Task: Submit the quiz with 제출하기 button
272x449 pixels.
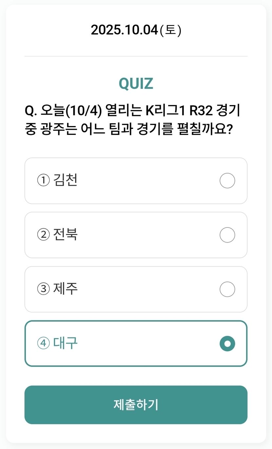Action: coord(136,405)
